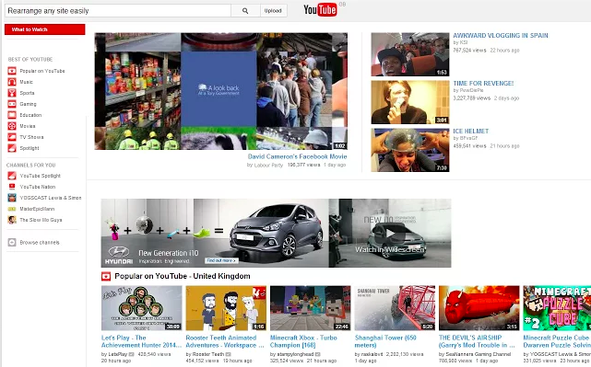The height and width of the screenshot is (367, 591).
Task: Open THE DEVIL'S AIRSHIP video thumbnail
Action: click(479, 308)
